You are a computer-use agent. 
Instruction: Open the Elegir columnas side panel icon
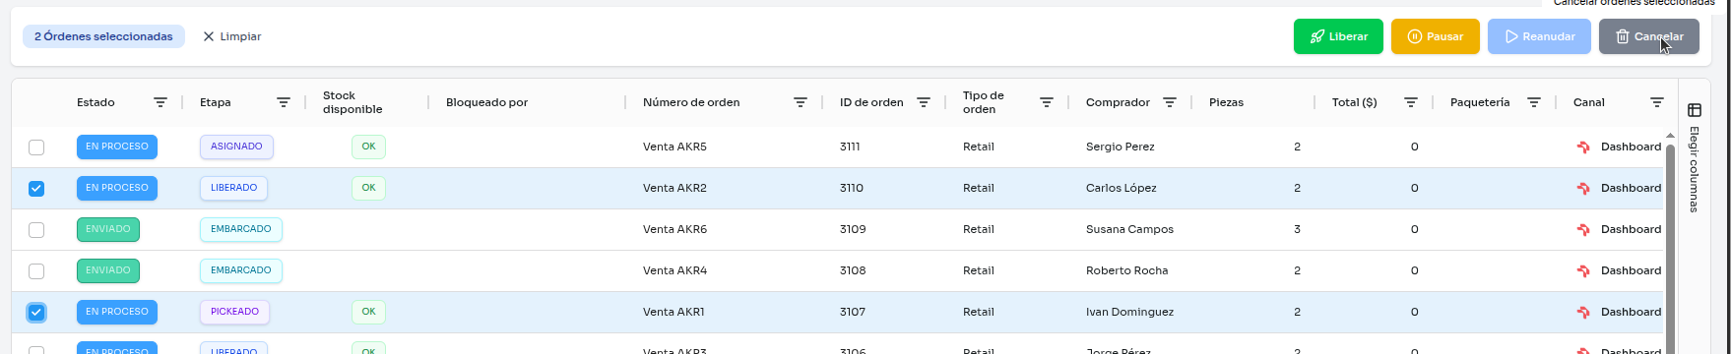tap(1695, 110)
